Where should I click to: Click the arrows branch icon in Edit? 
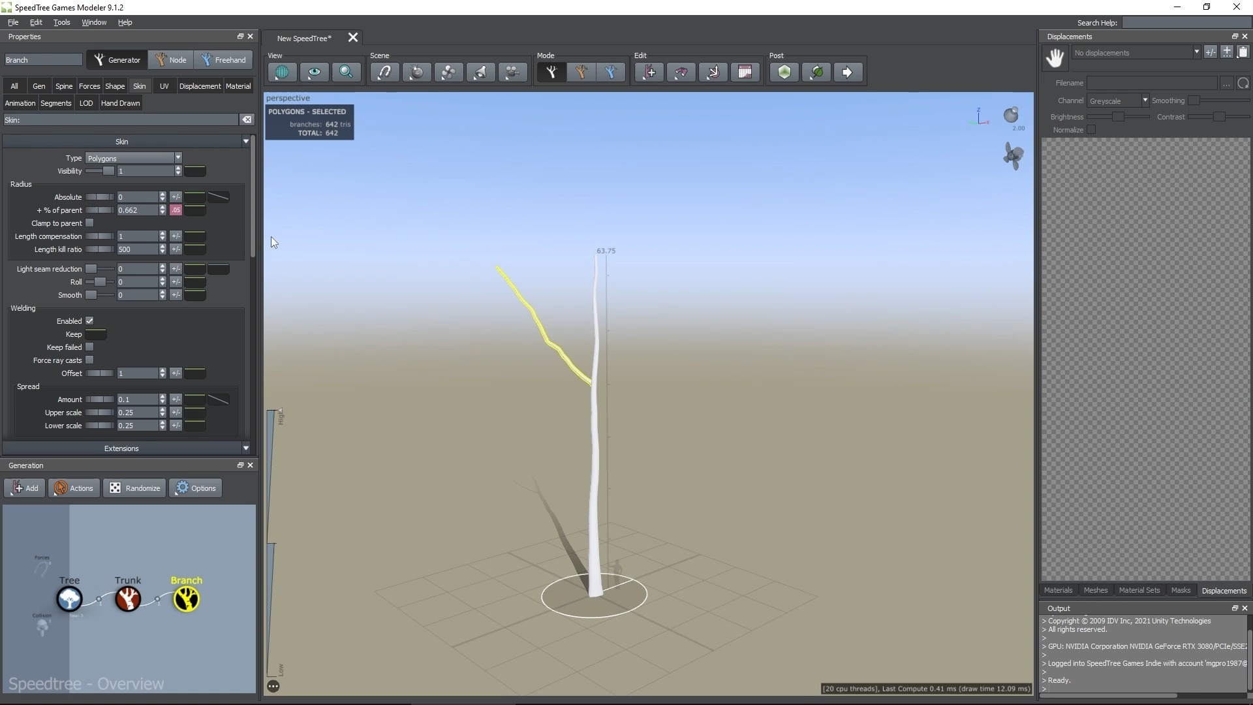point(713,72)
